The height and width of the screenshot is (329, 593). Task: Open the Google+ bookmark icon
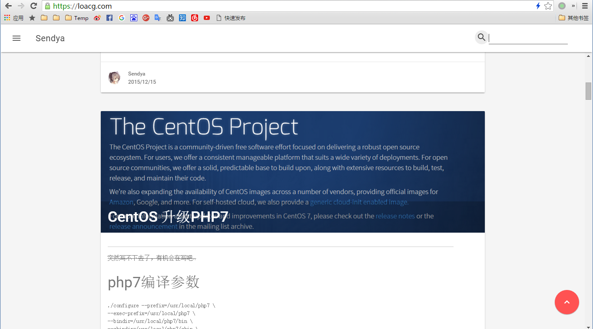pos(146,18)
